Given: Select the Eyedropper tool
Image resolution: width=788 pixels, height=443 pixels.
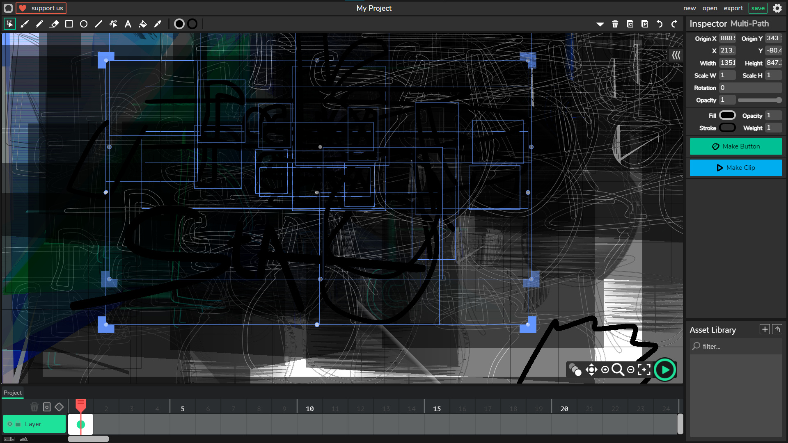Looking at the screenshot, I should click(x=158, y=24).
